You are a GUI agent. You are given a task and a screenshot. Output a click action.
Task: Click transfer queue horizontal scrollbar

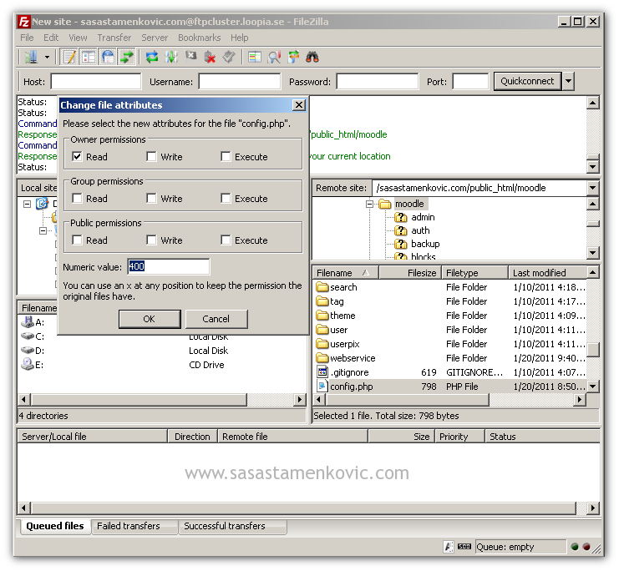[303, 508]
